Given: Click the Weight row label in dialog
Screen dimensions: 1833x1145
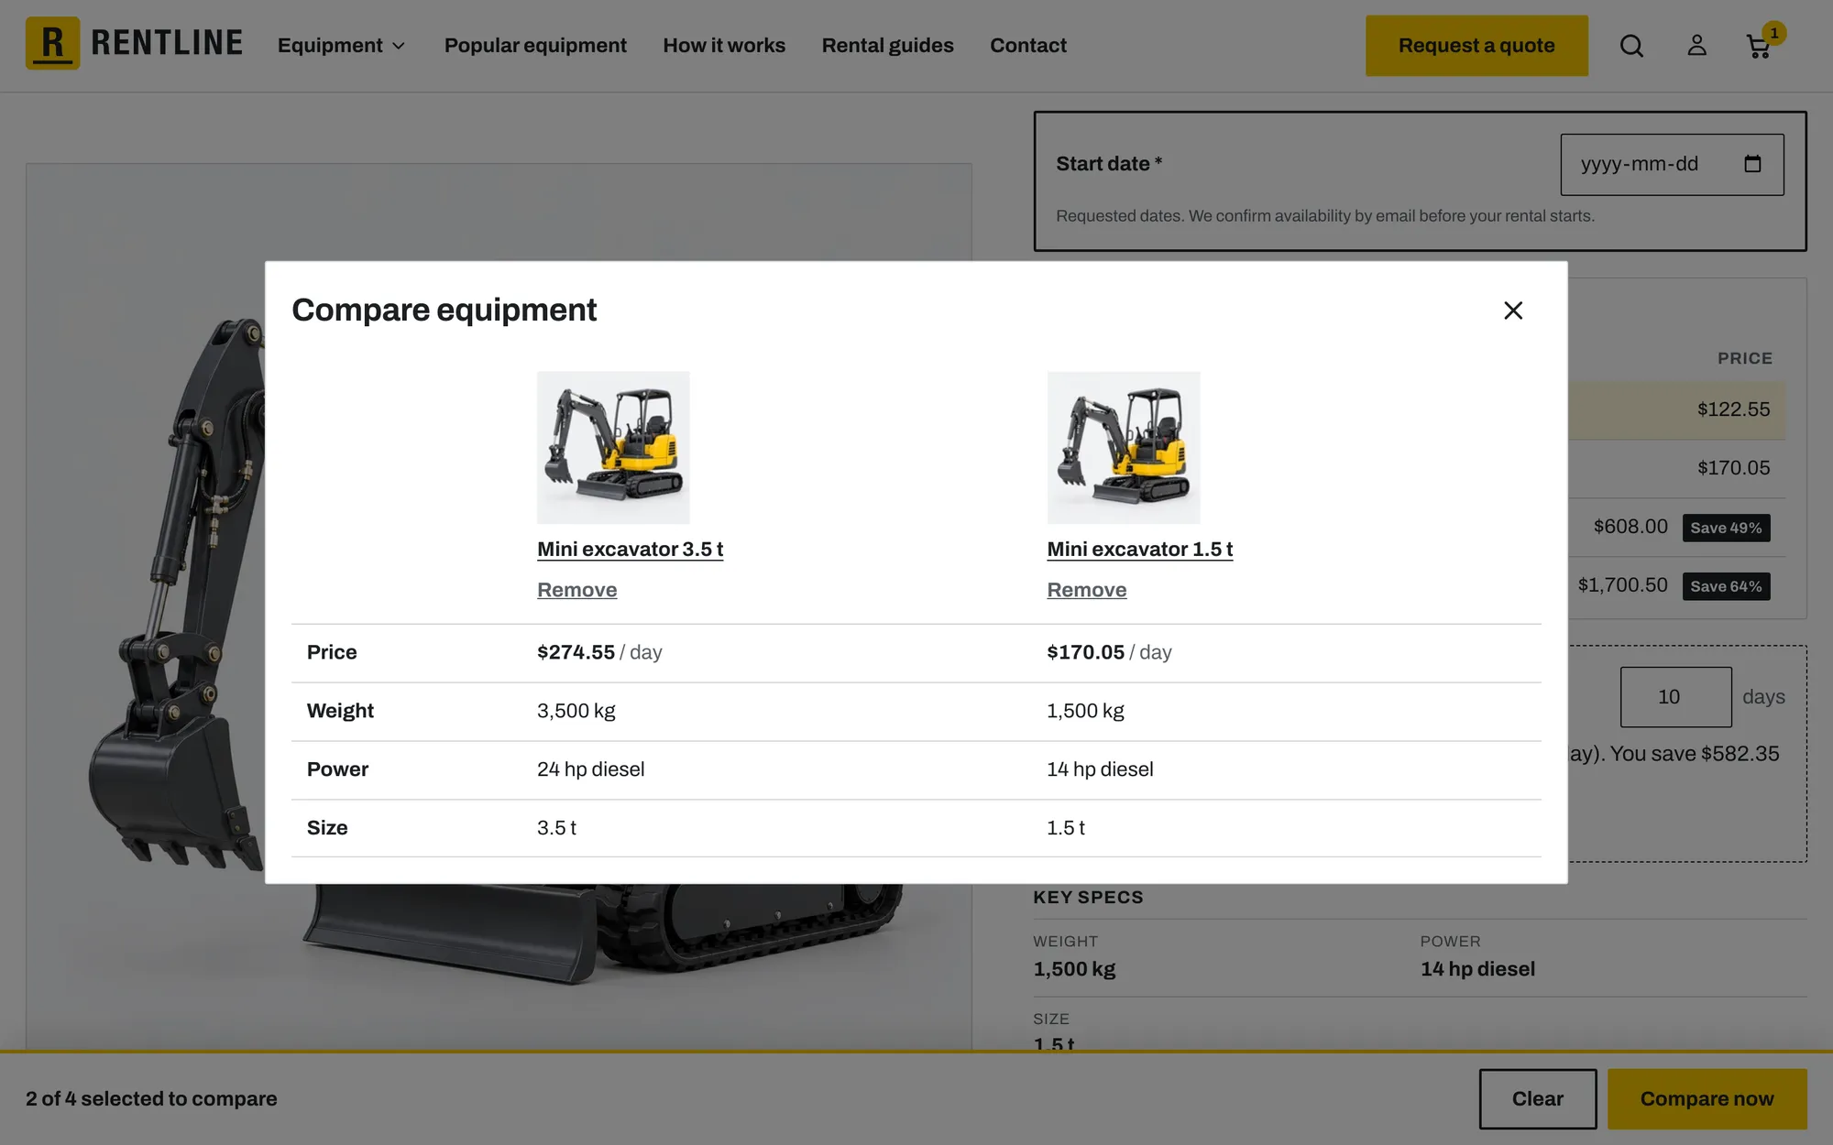Looking at the screenshot, I should click(x=340, y=711).
